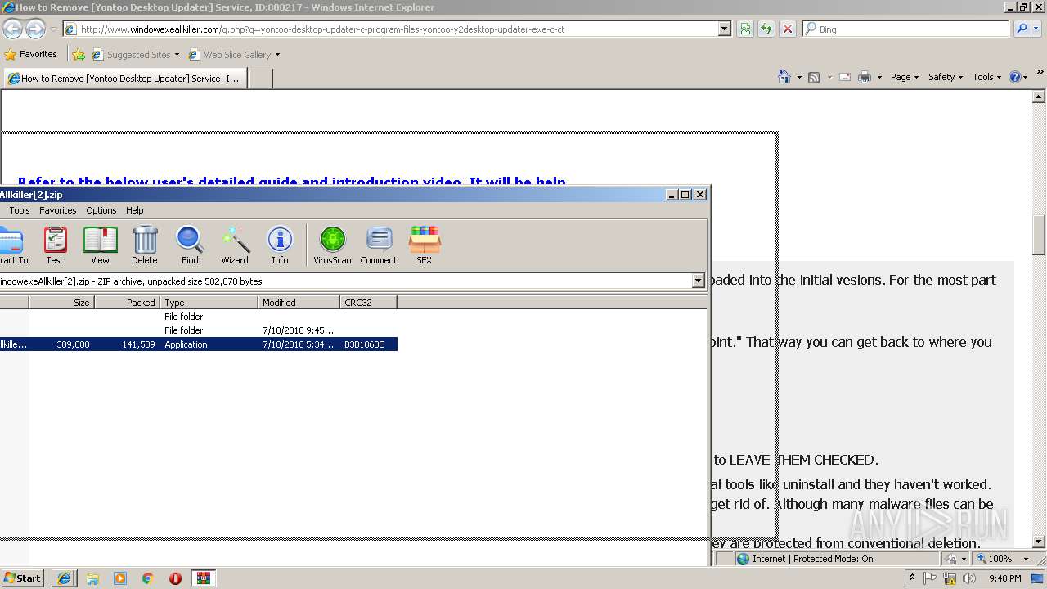
Task: Open the WinRAR Options menu
Action: (x=101, y=210)
